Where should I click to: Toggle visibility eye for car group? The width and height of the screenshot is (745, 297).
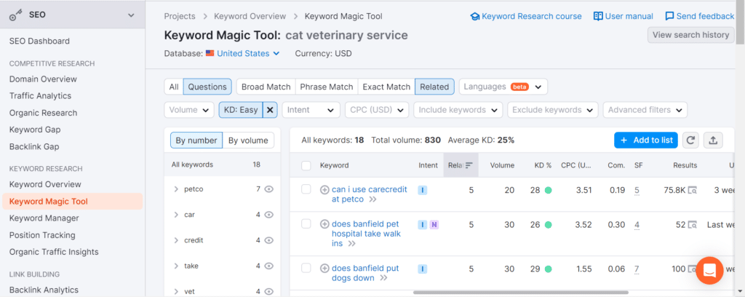(269, 215)
